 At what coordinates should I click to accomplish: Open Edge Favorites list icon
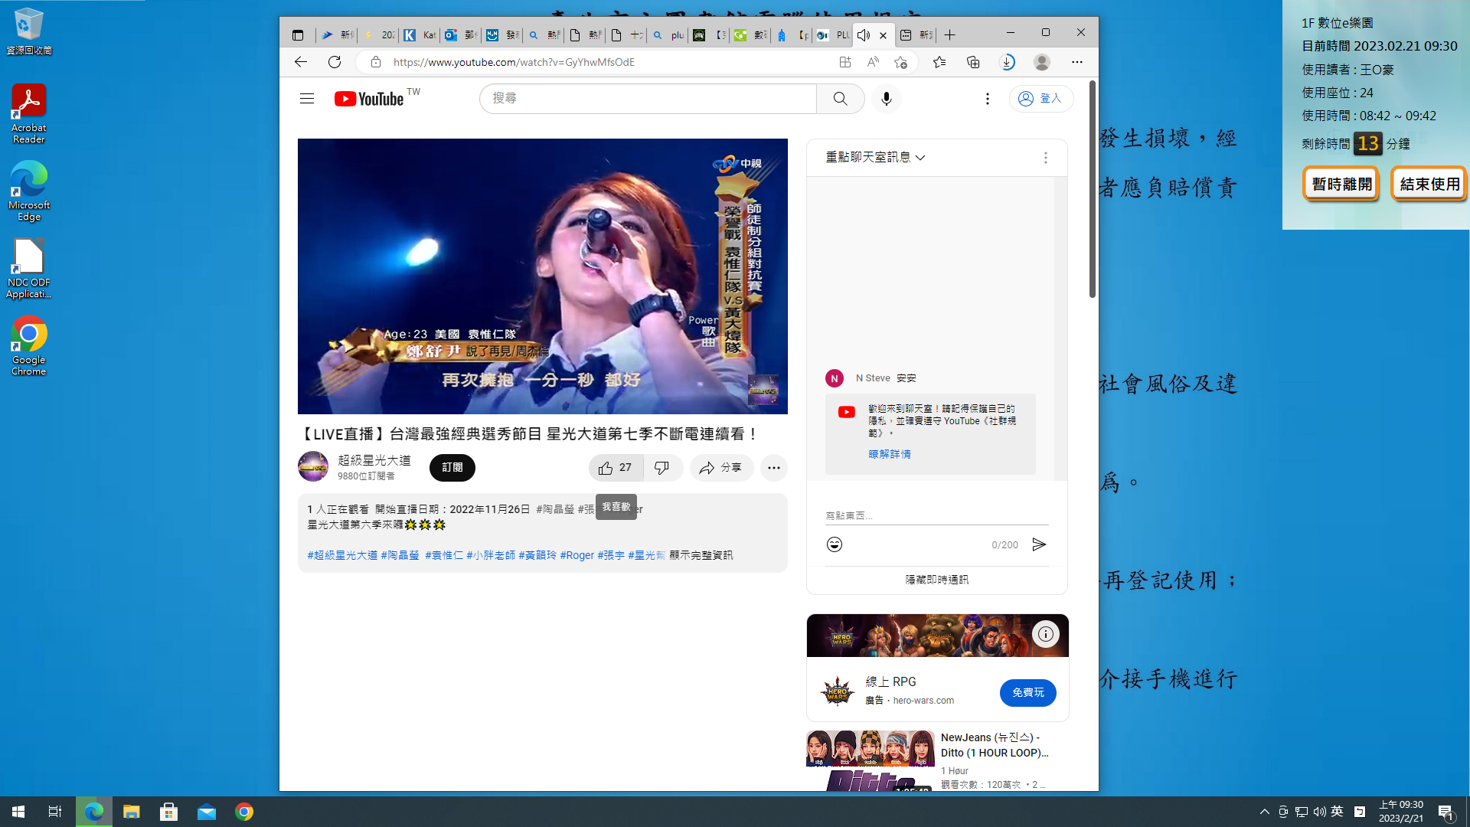click(939, 62)
